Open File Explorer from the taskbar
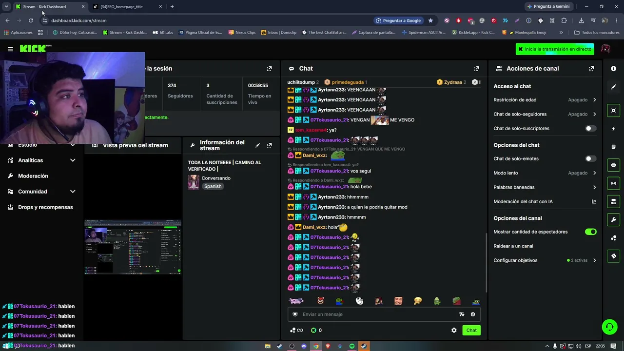 point(268,346)
